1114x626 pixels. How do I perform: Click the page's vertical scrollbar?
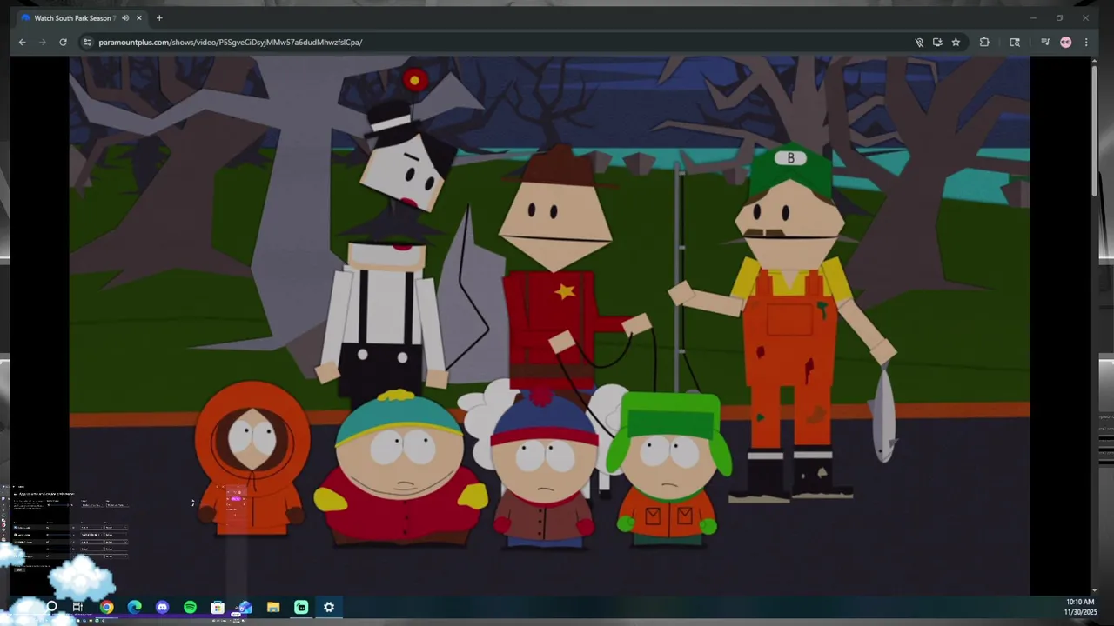click(x=1094, y=130)
